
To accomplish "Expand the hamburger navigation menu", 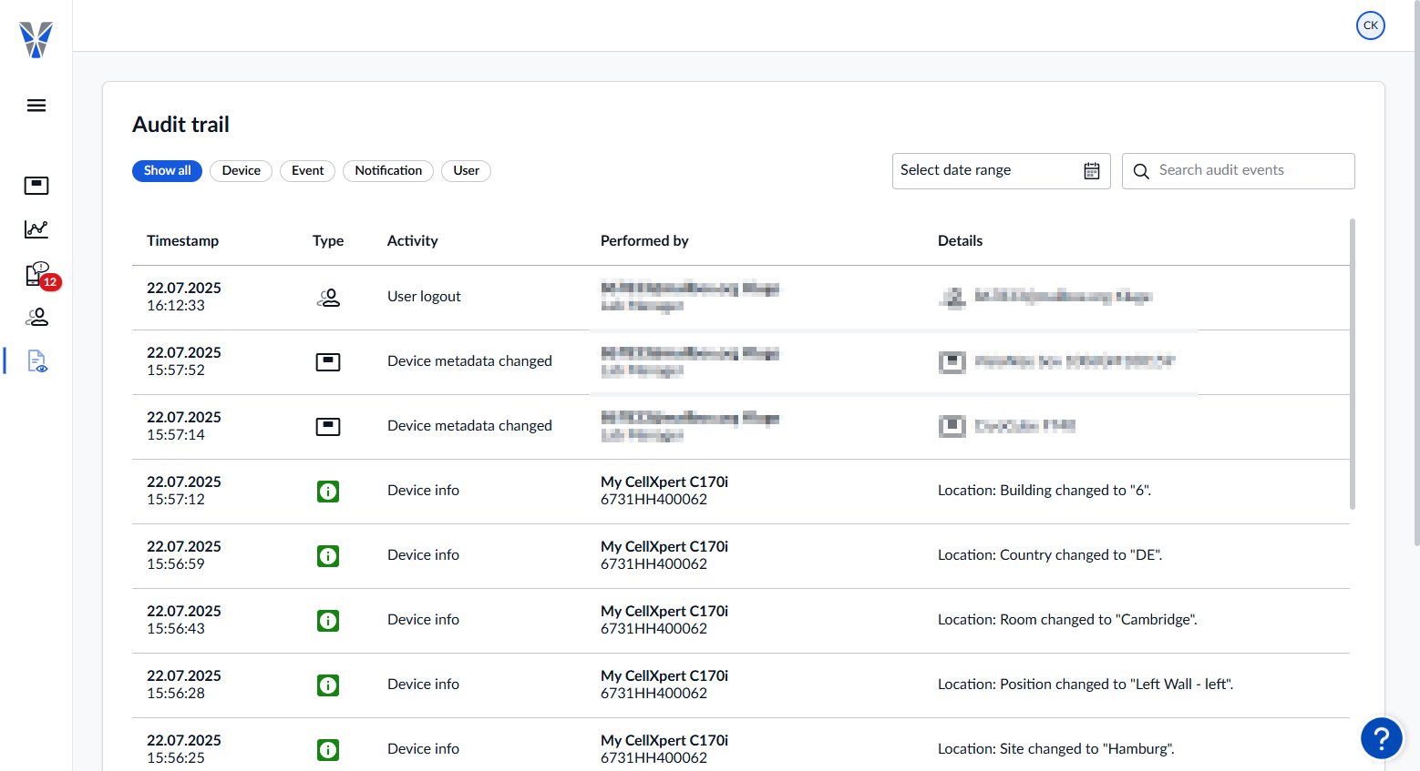I will pos(36,105).
